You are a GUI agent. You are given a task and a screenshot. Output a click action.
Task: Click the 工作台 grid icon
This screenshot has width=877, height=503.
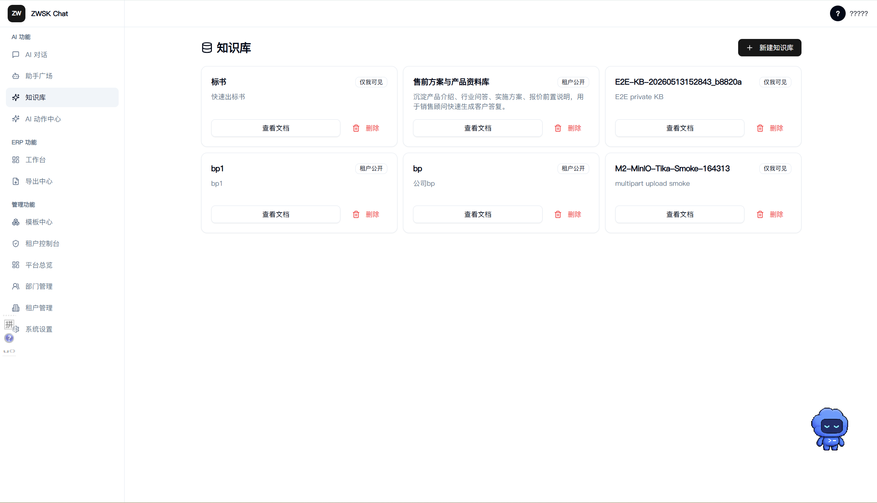click(x=16, y=160)
